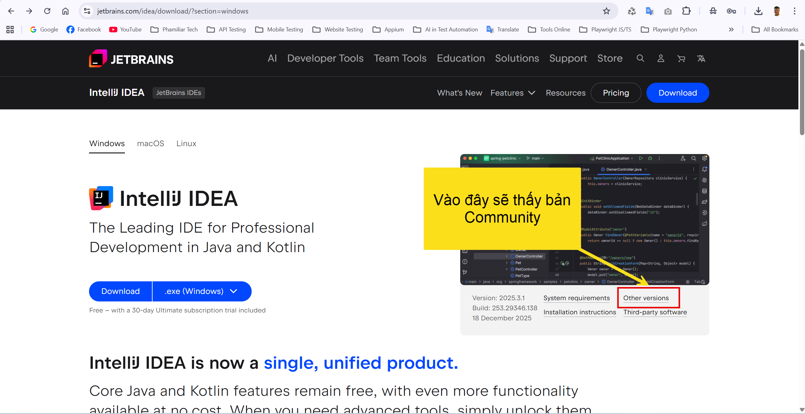The width and height of the screenshot is (805, 414).
Task: Click the language translate icon in header
Action: (x=701, y=58)
